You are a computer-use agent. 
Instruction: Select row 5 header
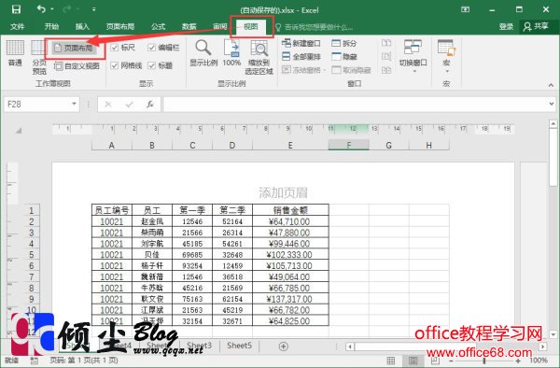tap(32, 255)
